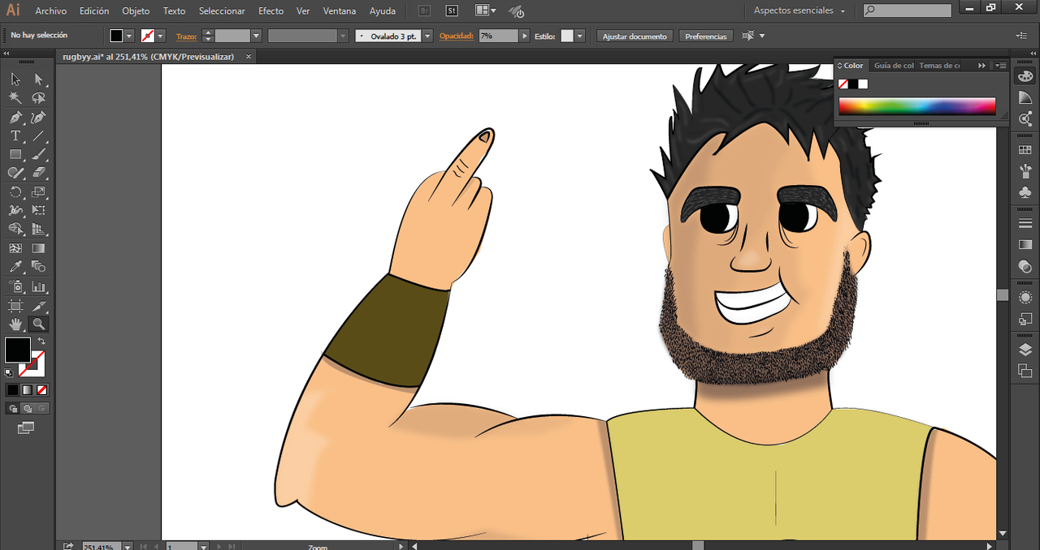The width and height of the screenshot is (1040, 550).
Task: Open the Efecto menu
Action: coord(271,11)
